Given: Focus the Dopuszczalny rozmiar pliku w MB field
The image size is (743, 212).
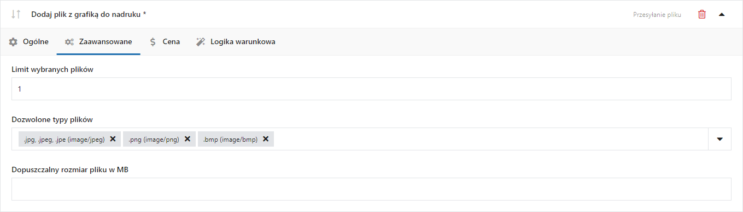Looking at the screenshot, I should [x=371, y=189].
